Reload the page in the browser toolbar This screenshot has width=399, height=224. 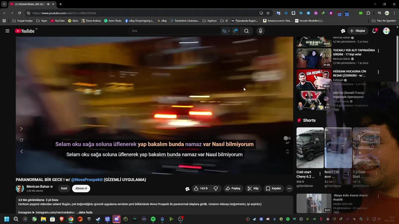[x=19, y=13]
